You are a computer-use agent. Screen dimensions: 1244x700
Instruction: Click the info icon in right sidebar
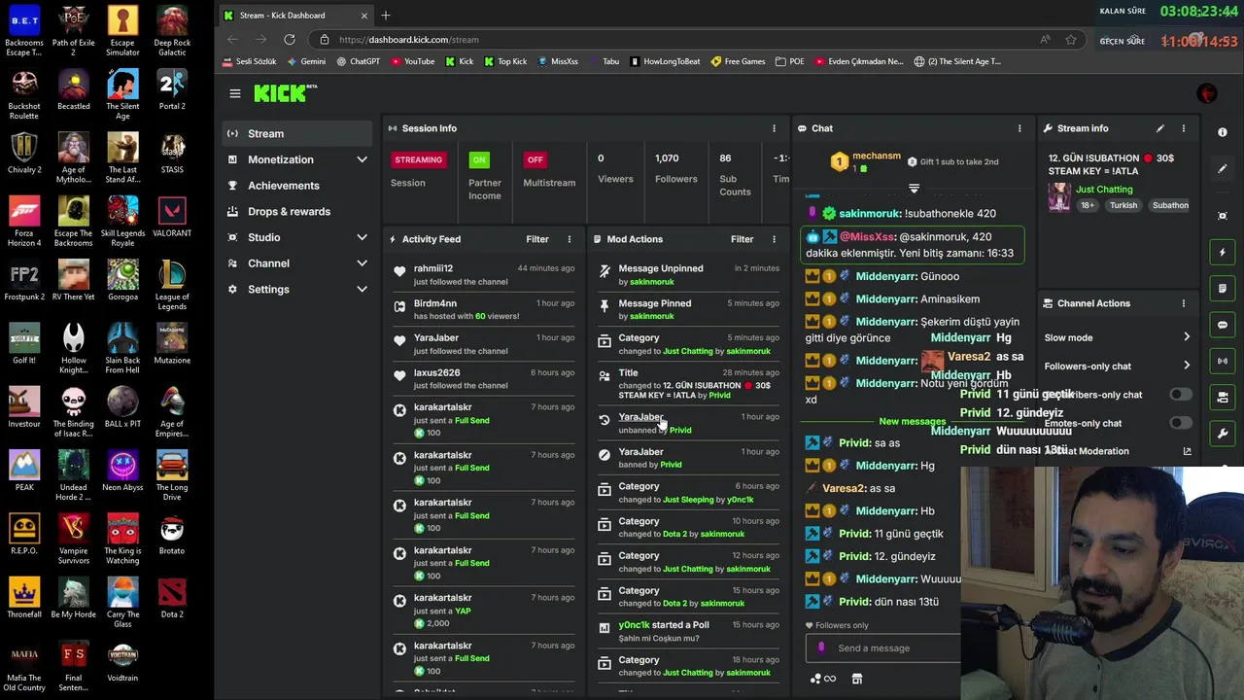[x=1223, y=132]
